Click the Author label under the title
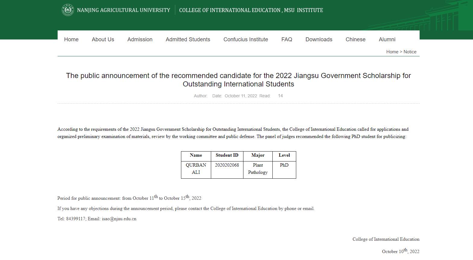 (x=201, y=96)
